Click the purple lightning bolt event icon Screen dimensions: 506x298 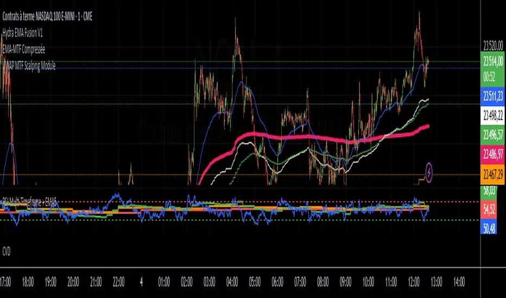click(x=429, y=173)
